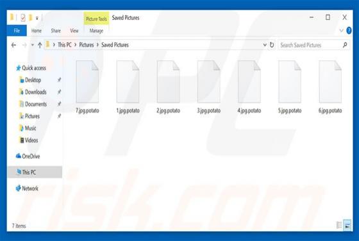
Task: Go to Pictures in the breadcrumb path
Action: (x=87, y=45)
